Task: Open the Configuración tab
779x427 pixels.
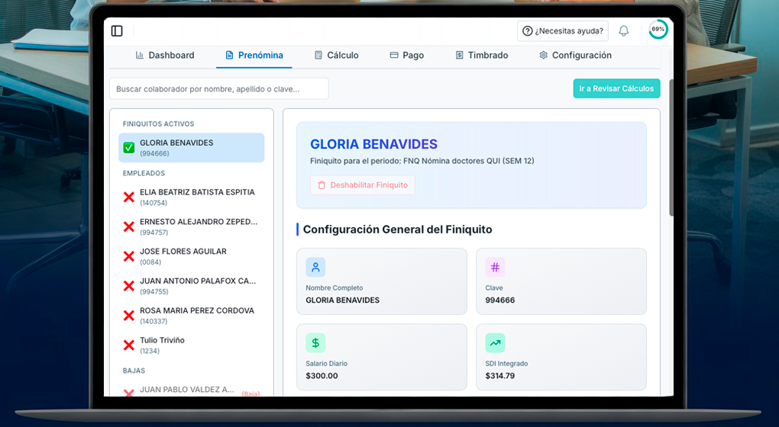Action: tap(575, 55)
